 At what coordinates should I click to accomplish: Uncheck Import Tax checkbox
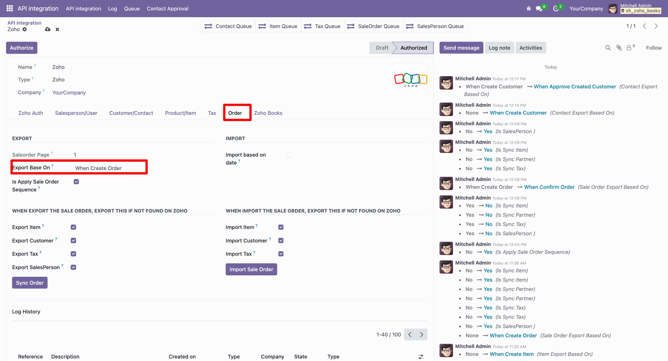pos(281,254)
